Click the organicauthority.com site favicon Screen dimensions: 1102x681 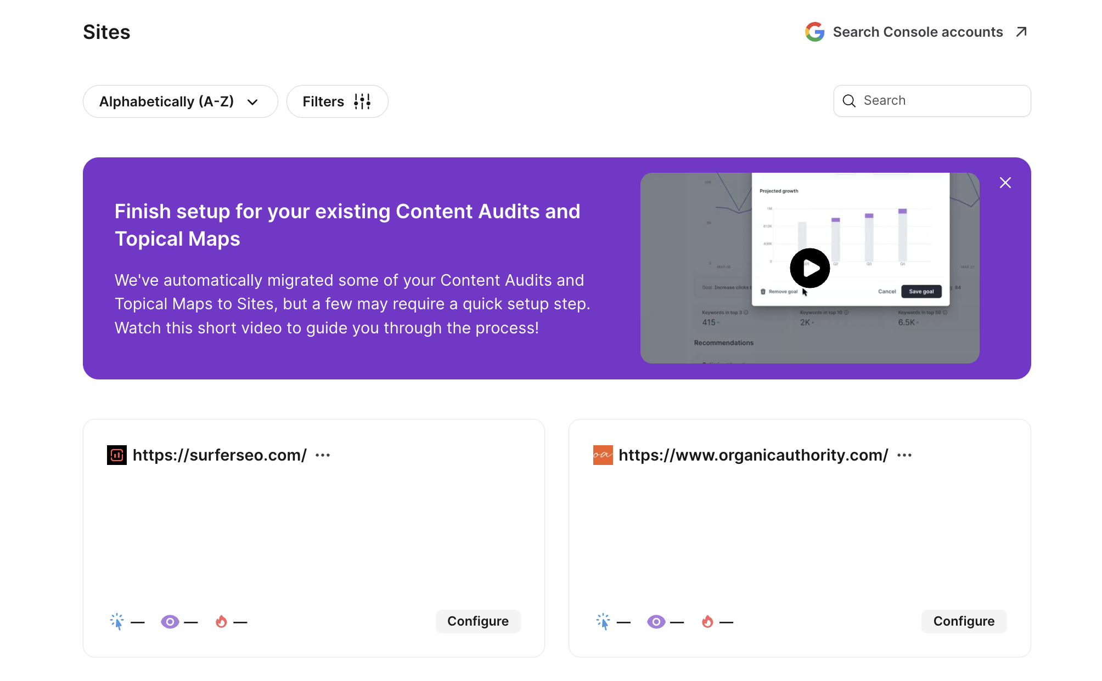point(603,455)
